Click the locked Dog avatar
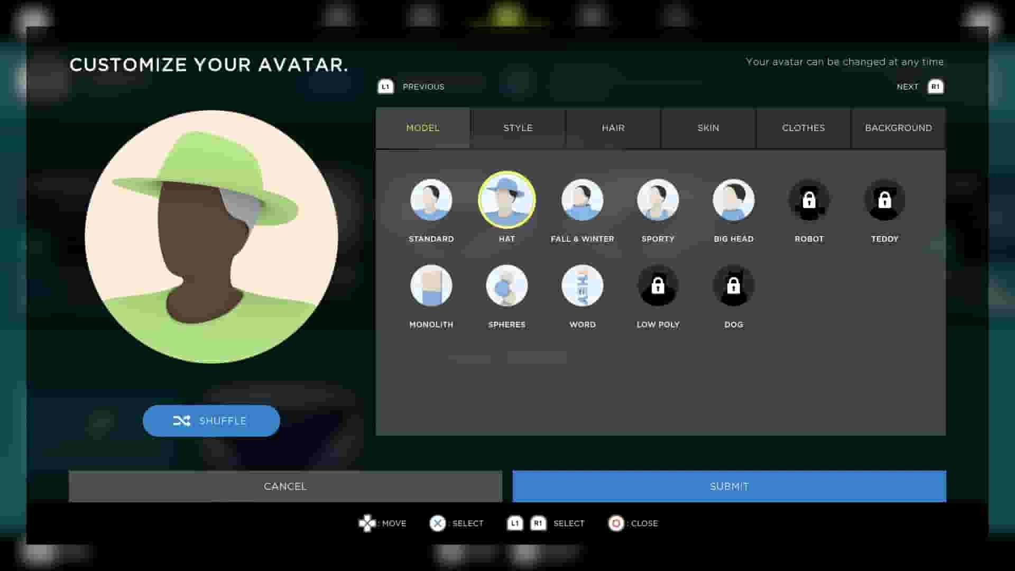The image size is (1015, 571). click(x=733, y=285)
